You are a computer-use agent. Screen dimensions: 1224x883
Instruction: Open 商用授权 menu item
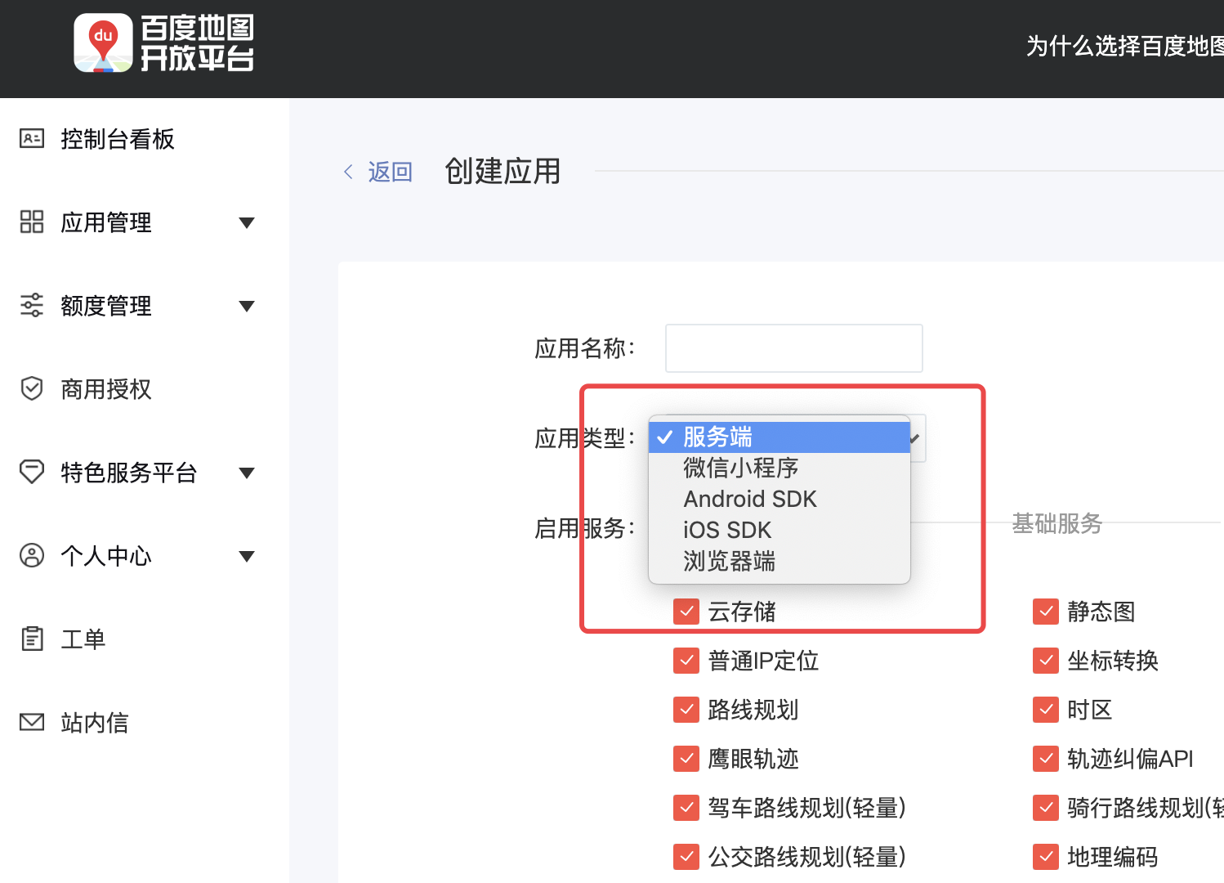coord(106,389)
